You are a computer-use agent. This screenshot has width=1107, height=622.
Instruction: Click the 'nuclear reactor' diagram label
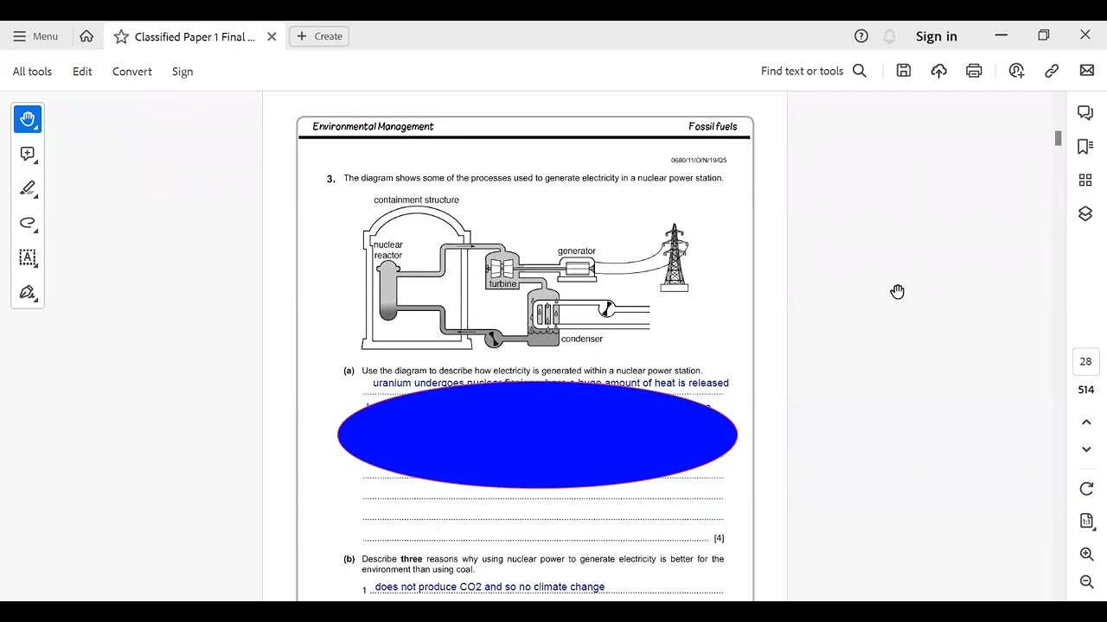[387, 250]
